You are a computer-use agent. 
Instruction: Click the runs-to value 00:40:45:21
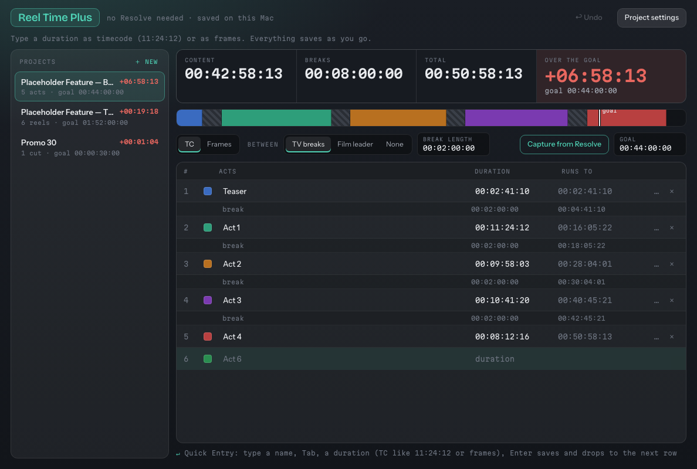pyautogui.click(x=585, y=301)
